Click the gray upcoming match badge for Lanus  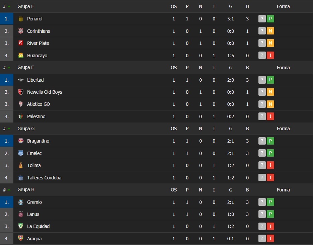[x=262, y=214]
